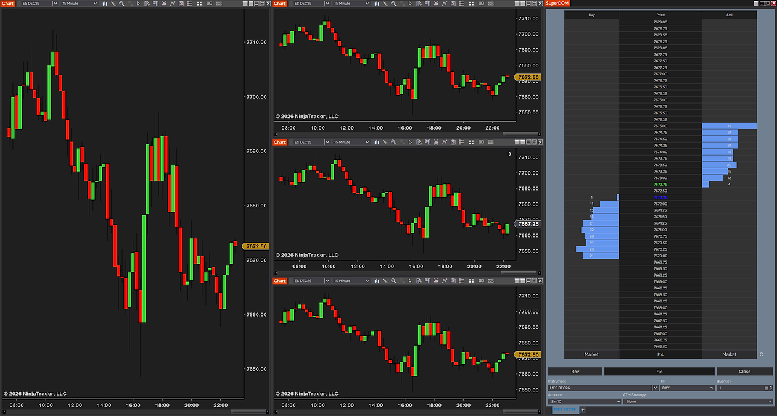
Task: Click the red Chart label of the bottom-right chart
Action: point(280,281)
